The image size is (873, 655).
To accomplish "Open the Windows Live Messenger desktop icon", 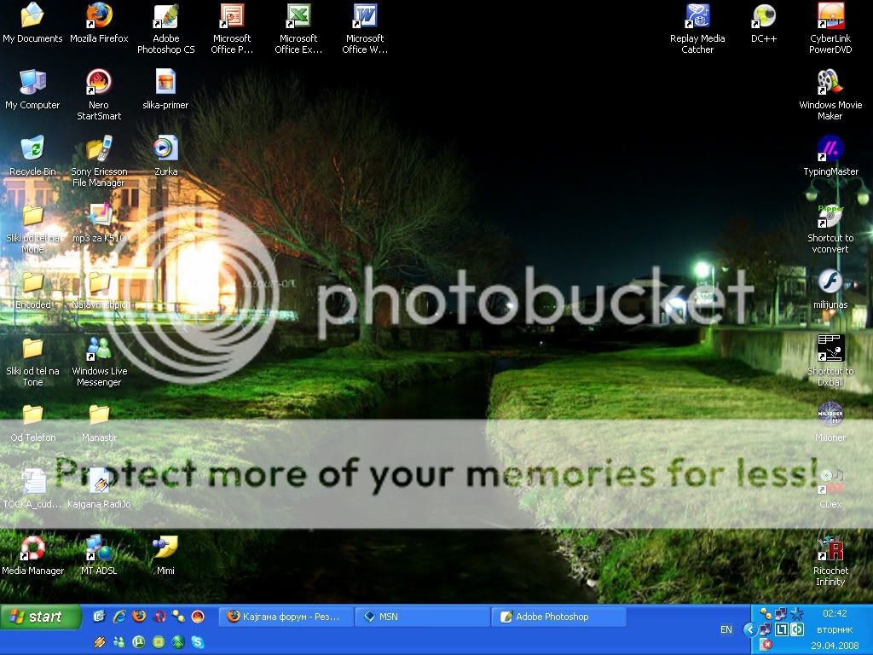I will [99, 349].
